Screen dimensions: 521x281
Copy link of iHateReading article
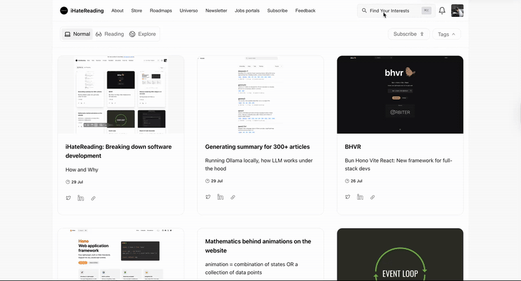click(93, 198)
